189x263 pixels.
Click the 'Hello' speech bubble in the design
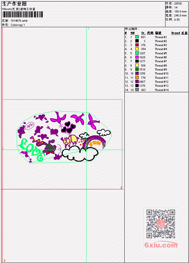coord(29,126)
